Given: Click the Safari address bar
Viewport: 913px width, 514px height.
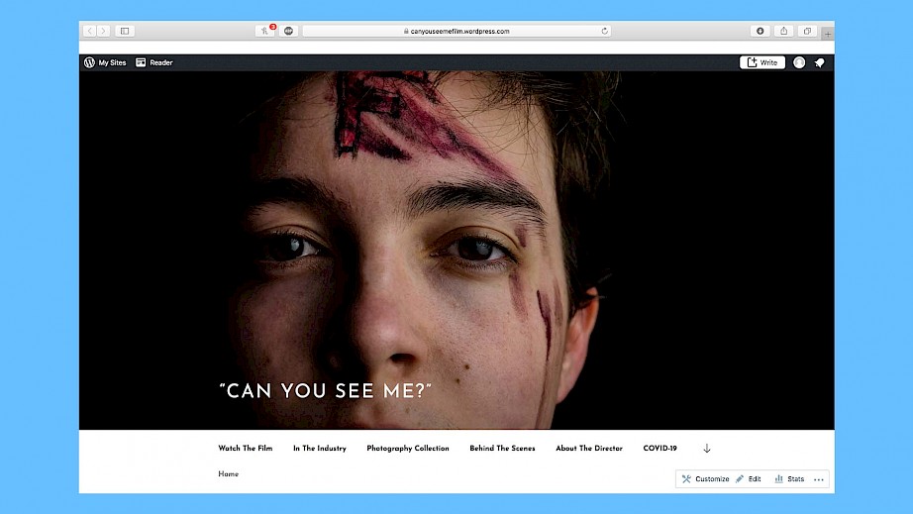Looking at the screenshot, I should 457,31.
